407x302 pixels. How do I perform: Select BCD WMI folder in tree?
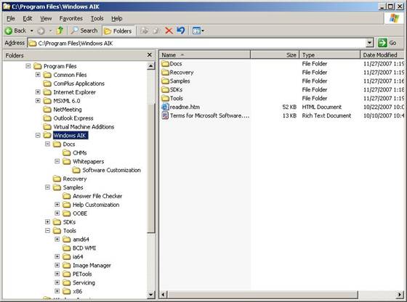click(x=84, y=248)
